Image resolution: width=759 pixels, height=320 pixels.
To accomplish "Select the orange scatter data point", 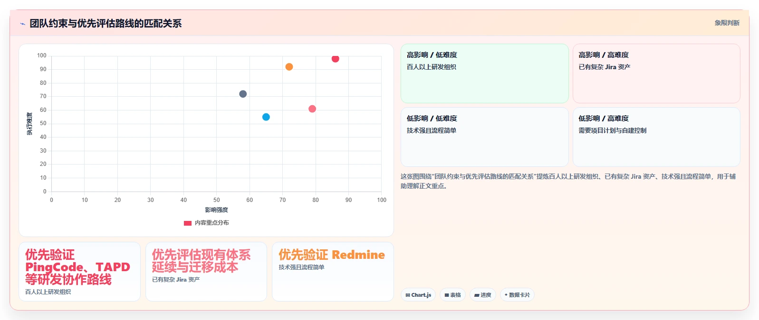I will click(289, 67).
